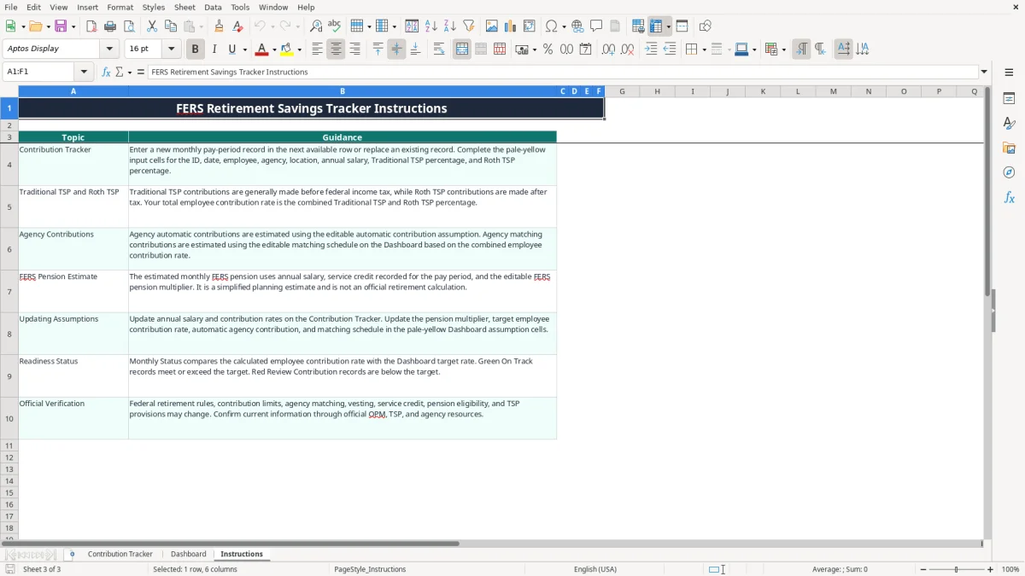
Task: Expand the font name dropdown
Action: (x=108, y=49)
